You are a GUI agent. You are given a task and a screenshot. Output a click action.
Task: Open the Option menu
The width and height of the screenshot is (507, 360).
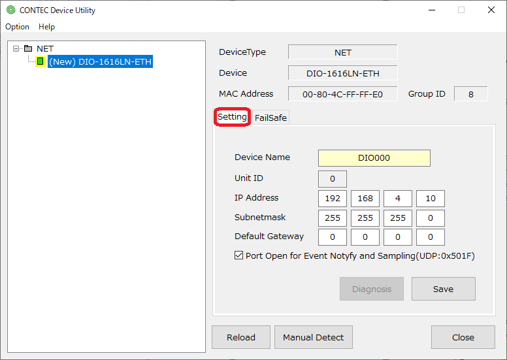pyautogui.click(x=17, y=27)
